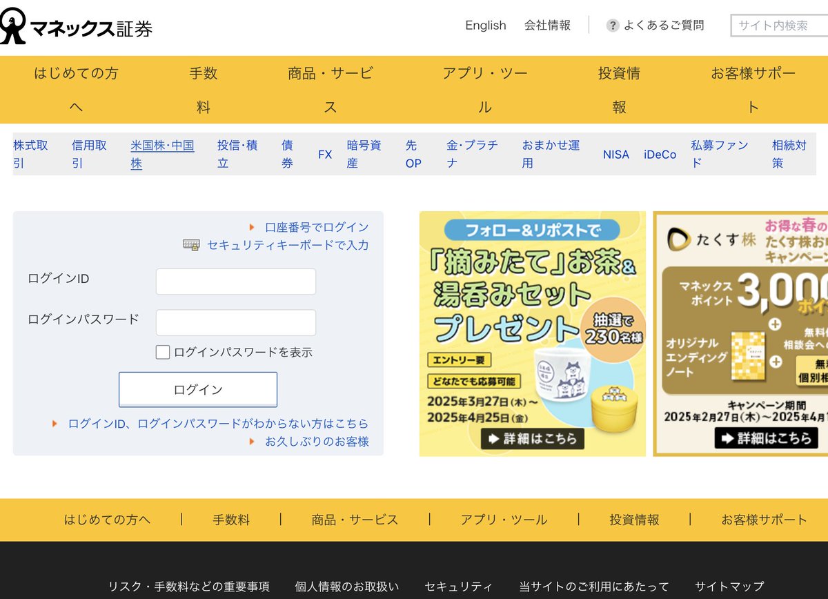Open リスク・手数料などの重要事項 footer link
Image resolution: width=828 pixels, height=599 pixels.
pos(188,587)
